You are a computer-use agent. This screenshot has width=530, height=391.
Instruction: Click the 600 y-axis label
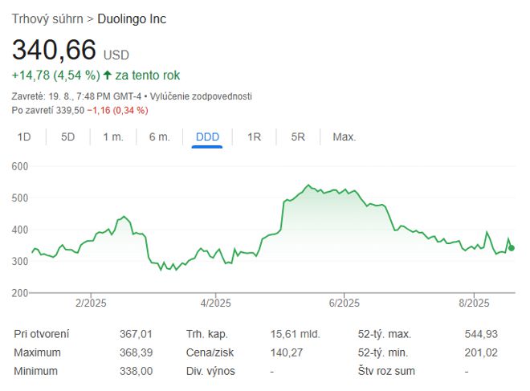coord(20,166)
